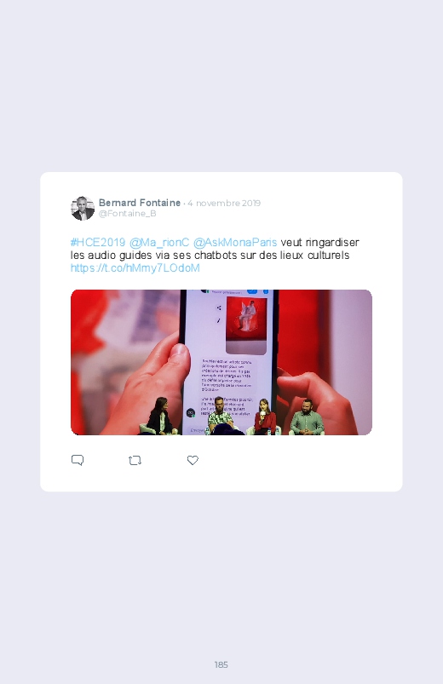This screenshot has height=684, width=443.
Task: Open the @AskMonaParis mention
Action: click(x=235, y=242)
